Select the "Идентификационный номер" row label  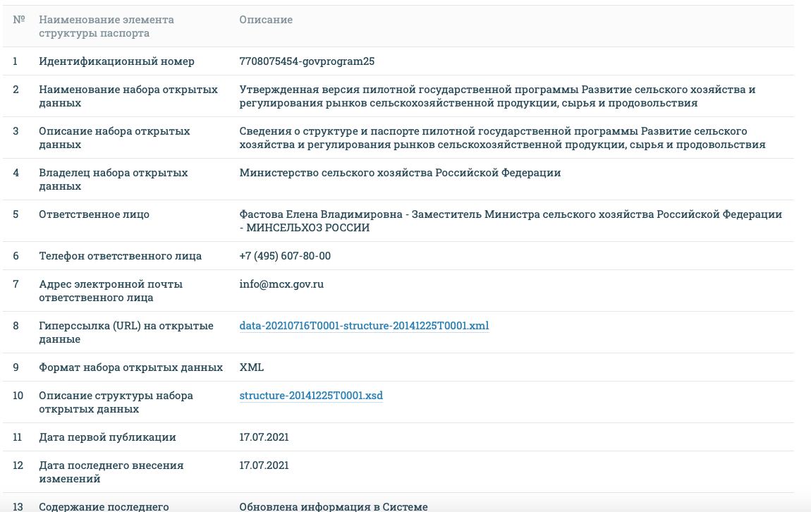[116, 61]
